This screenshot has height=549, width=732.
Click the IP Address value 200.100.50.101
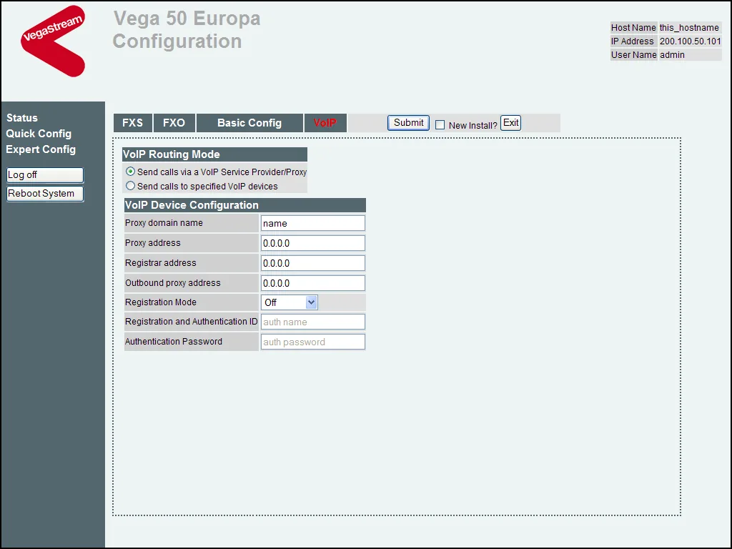(690, 41)
